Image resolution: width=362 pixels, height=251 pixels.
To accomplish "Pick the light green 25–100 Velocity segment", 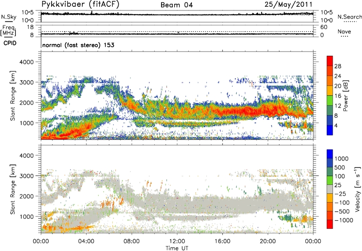I will [330, 180].
